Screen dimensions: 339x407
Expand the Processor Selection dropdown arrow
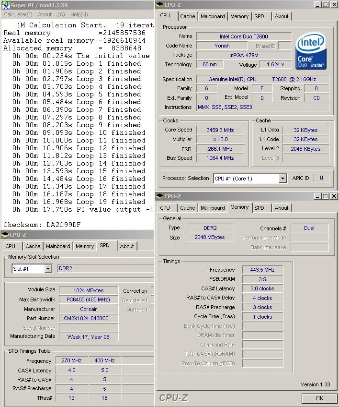pos(283,179)
